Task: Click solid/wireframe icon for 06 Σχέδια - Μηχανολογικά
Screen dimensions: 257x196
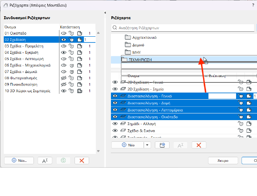Action: (80, 65)
